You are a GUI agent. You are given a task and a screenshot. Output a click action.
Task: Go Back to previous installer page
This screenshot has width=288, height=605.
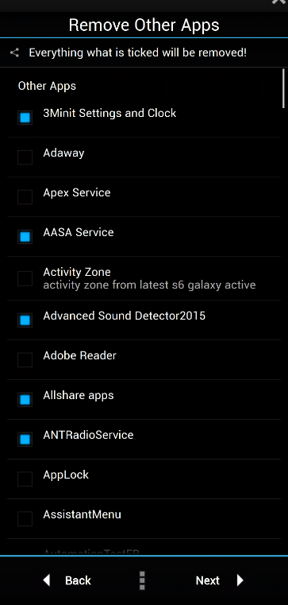[x=67, y=580]
